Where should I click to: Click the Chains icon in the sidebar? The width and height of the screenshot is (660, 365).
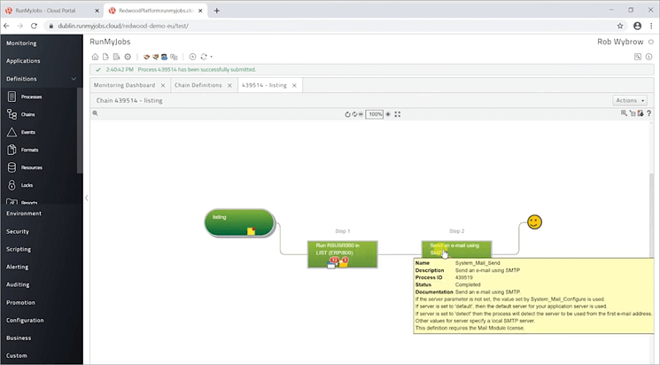coord(12,114)
